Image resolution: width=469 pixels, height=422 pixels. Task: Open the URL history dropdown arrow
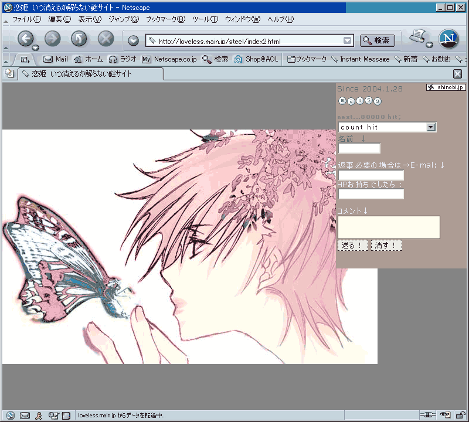pos(347,40)
